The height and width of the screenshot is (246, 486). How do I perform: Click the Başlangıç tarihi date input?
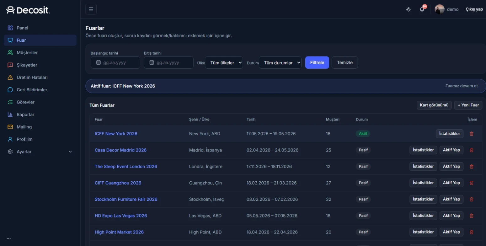tap(115, 62)
